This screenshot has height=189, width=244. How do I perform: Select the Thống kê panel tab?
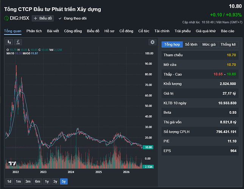228,45
